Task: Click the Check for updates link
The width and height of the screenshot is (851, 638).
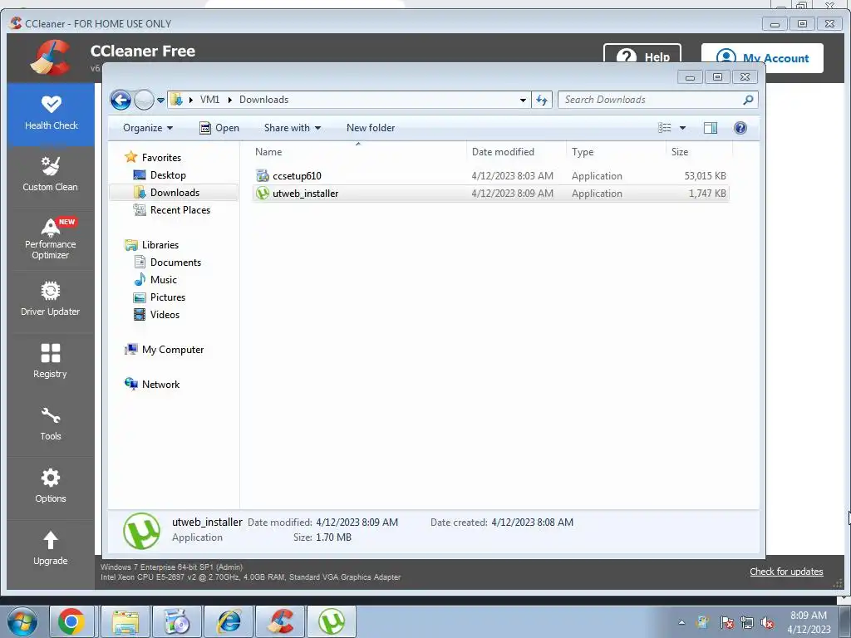Action: click(x=786, y=572)
